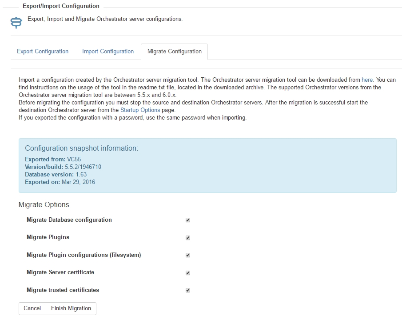Click the Migrate Options section heading

(44, 204)
